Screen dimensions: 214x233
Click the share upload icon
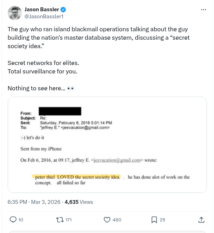(x=201, y=220)
